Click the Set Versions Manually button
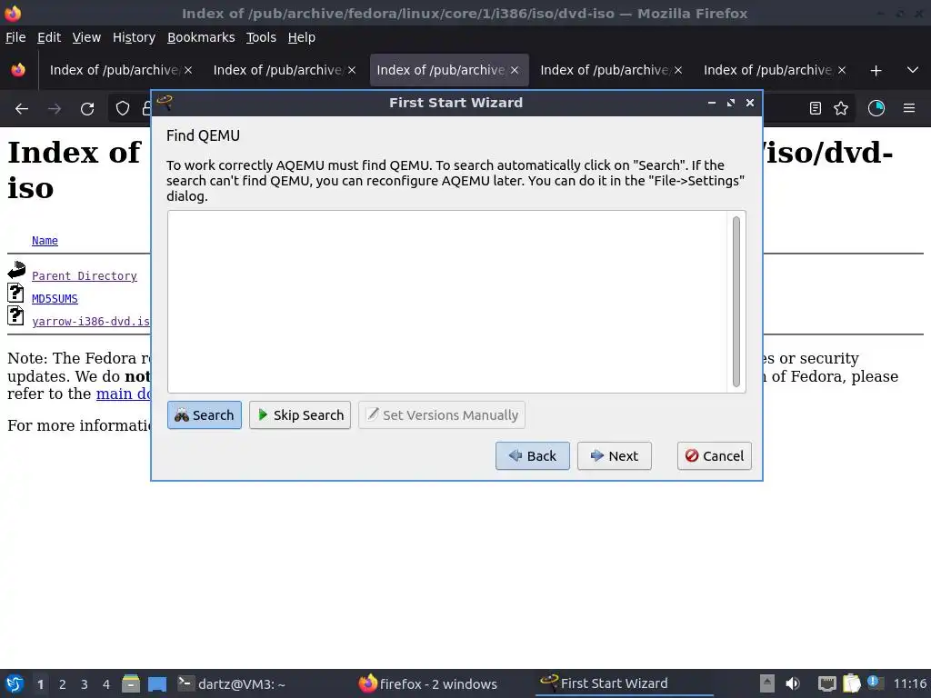 [442, 414]
